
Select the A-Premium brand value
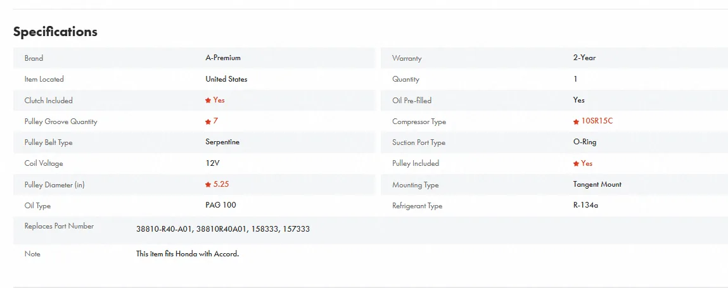point(223,58)
